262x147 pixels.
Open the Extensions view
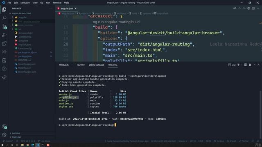pos(4,44)
